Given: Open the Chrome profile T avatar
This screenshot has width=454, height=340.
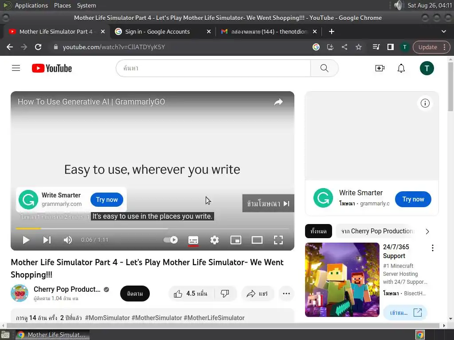Looking at the screenshot, I should point(404,47).
